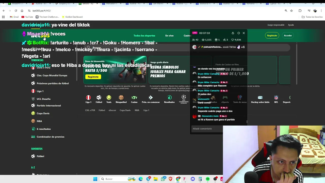Open KickBot Dashboard bookmark
325x183 pixels.
pyautogui.click(x=72, y=17)
